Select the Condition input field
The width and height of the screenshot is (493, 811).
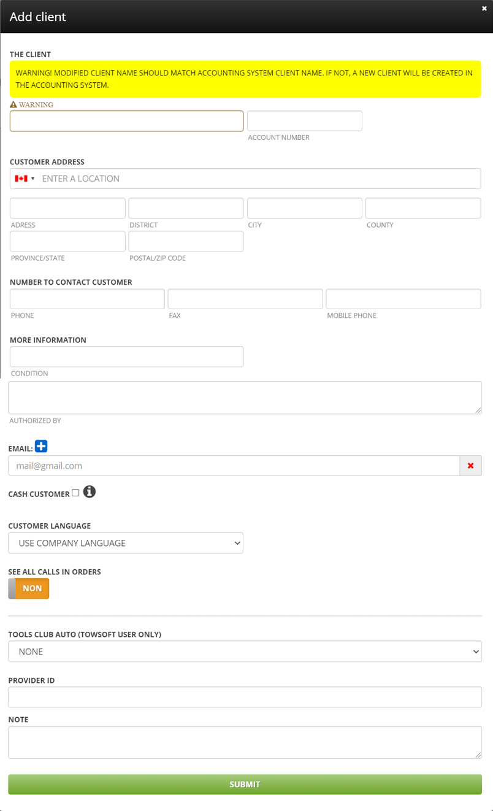[x=126, y=356]
